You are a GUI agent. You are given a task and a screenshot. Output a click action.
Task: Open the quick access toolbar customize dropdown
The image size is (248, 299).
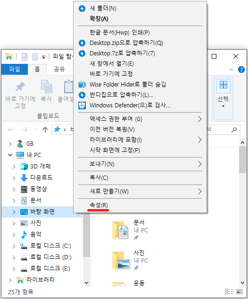pos(43,57)
